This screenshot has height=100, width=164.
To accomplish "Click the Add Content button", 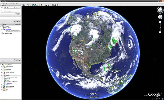I will tap(18, 24).
